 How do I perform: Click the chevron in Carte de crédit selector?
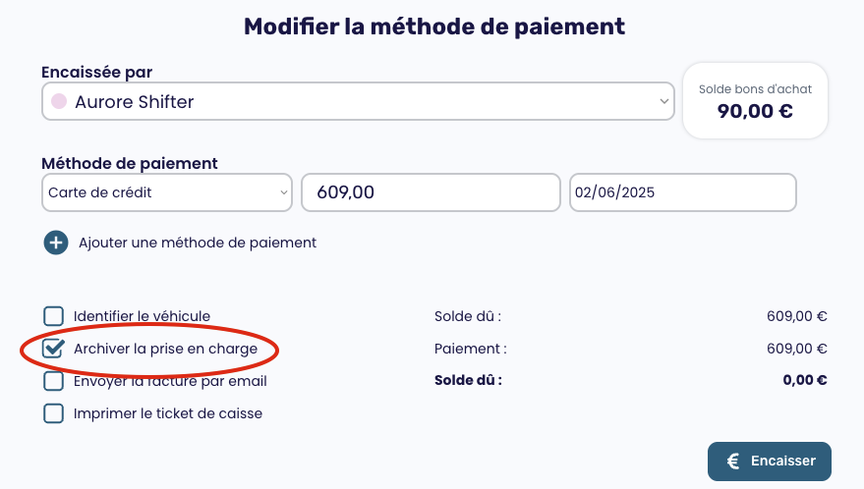pos(284,192)
